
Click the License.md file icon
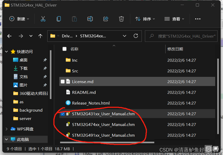point(68,82)
